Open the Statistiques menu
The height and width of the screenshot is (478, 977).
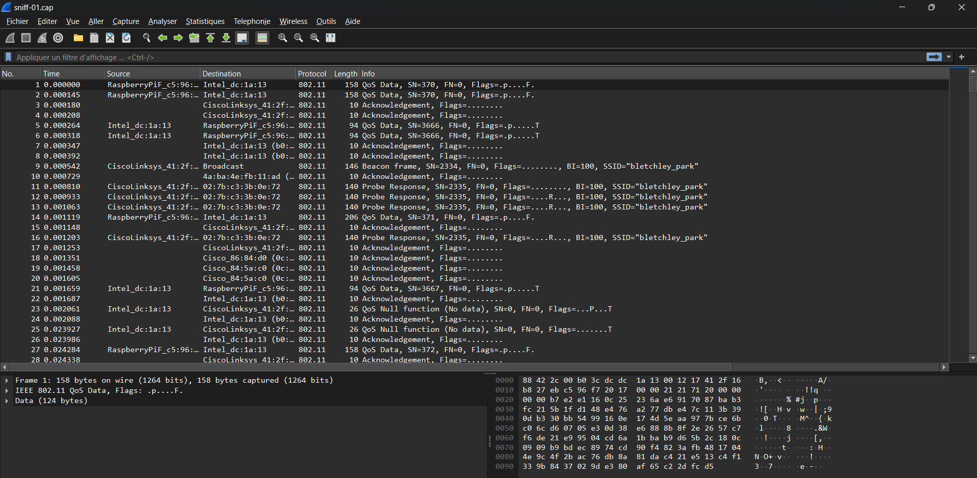[x=205, y=21]
